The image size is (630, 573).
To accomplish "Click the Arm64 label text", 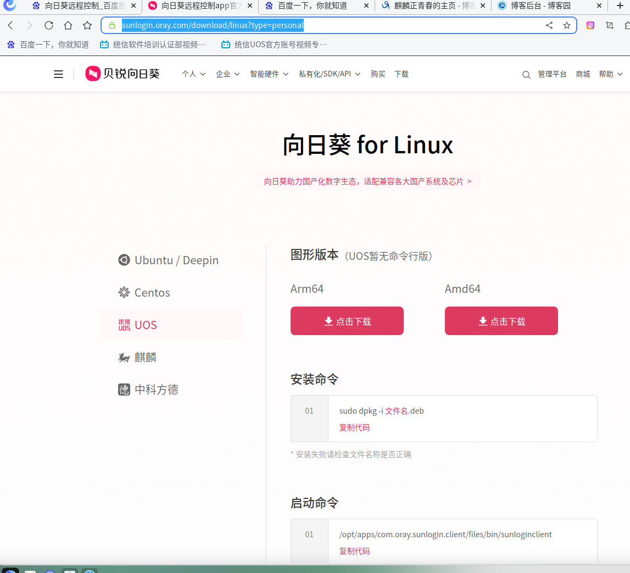I will click(x=307, y=289).
